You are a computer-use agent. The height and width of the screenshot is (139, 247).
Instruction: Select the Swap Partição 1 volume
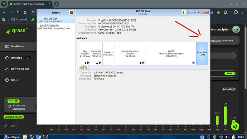pyautogui.click(x=85, y=53)
